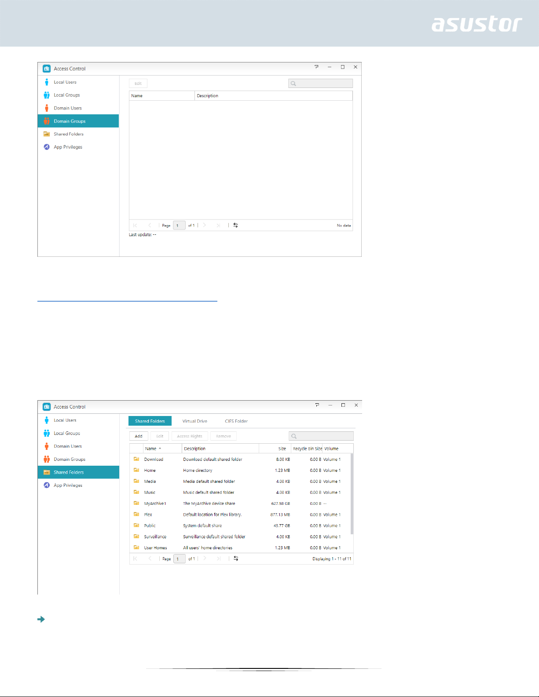The height and width of the screenshot is (697, 539).
Task: Select Music folder icon
Action: (x=136, y=492)
